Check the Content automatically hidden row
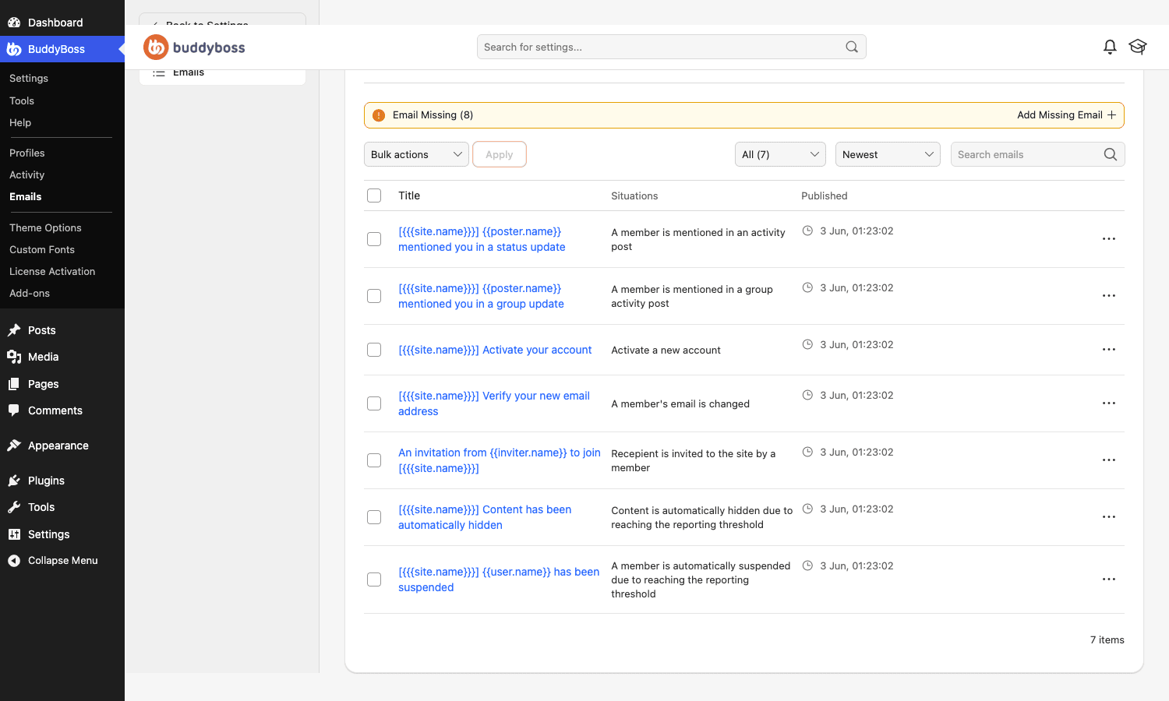This screenshot has width=1169, height=701. [374, 517]
